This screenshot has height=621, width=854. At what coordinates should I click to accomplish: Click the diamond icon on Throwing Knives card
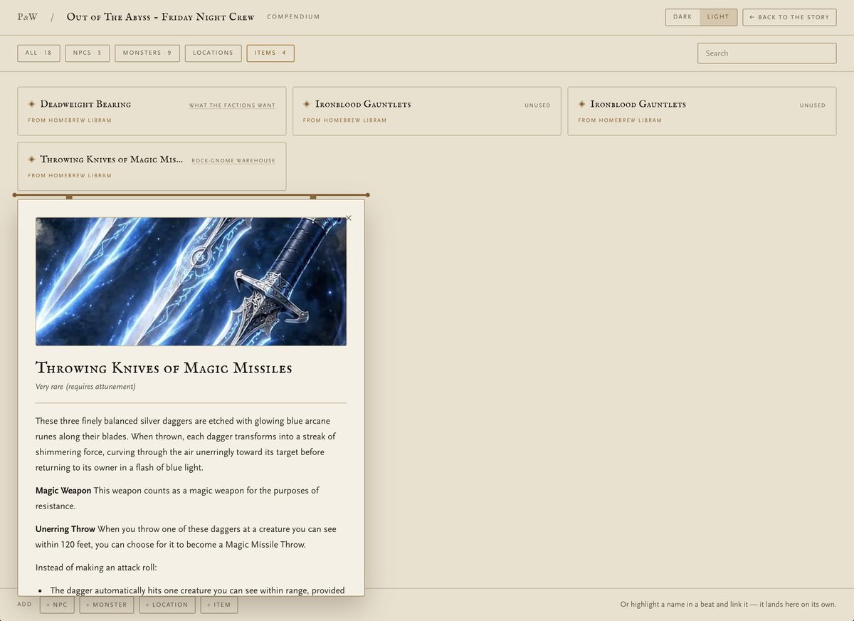coord(31,160)
